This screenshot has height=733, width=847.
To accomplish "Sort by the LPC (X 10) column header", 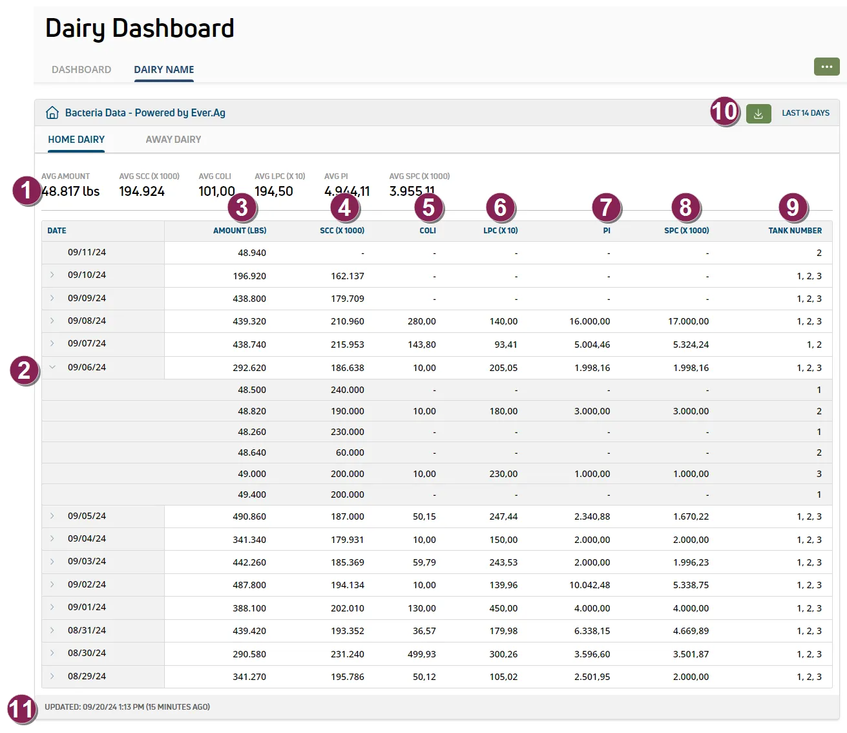I will [501, 231].
